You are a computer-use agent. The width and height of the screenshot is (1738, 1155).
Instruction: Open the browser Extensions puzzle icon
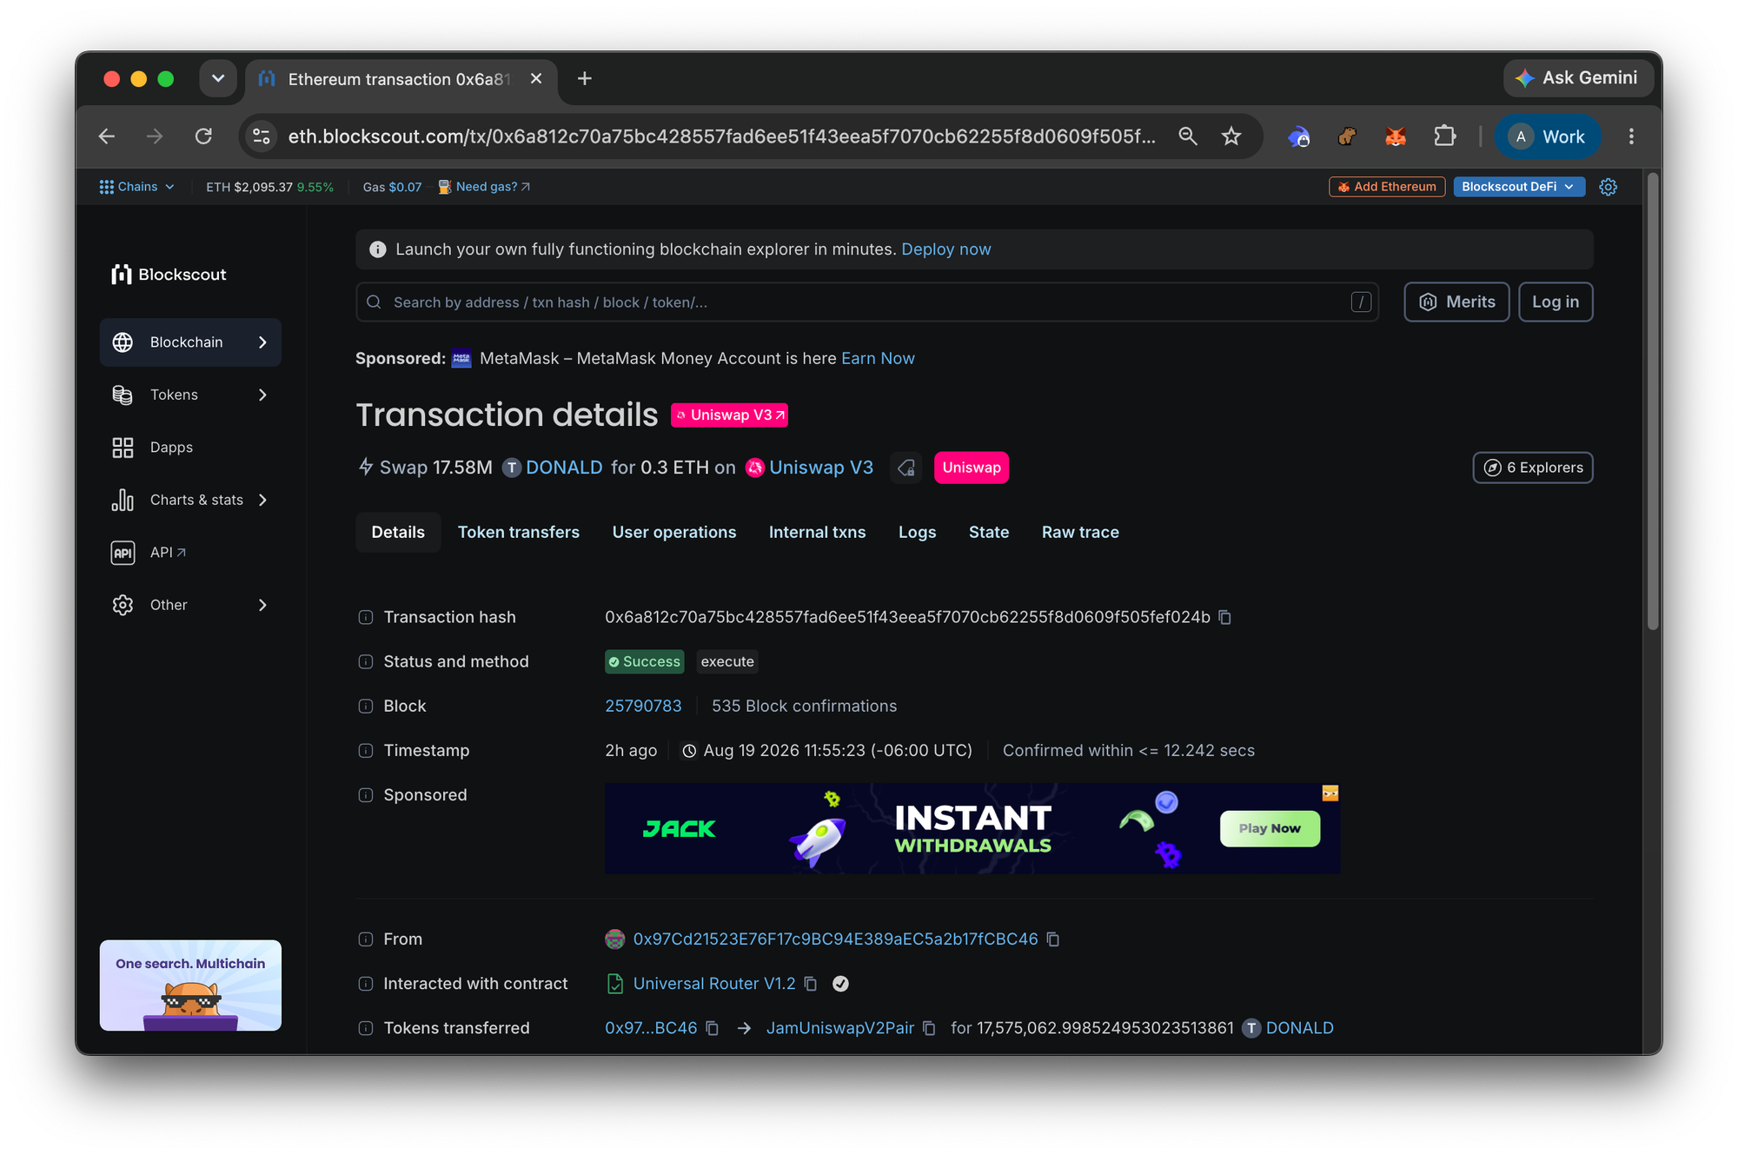tap(1444, 136)
